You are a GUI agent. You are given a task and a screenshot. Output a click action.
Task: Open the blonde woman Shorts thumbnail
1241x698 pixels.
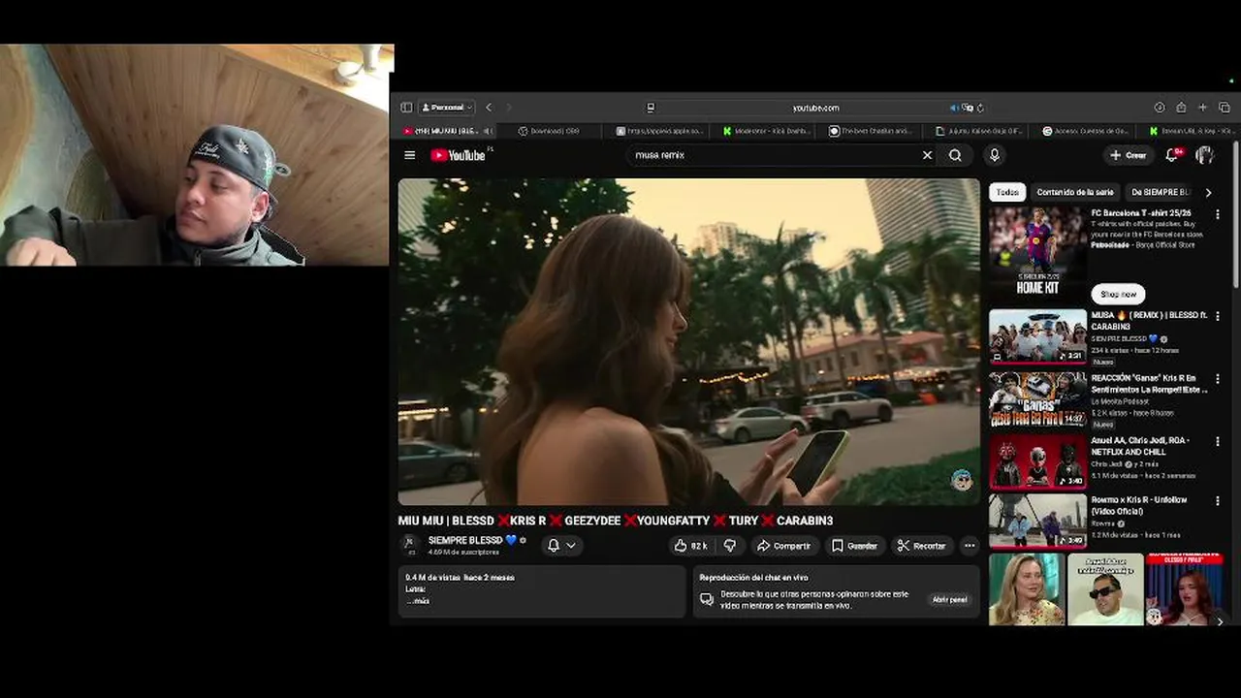(x=1026, y=589)
